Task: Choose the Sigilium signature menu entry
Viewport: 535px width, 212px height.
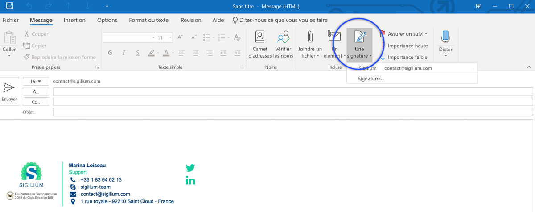Action: pyautogui.click(x=412, y=68)
